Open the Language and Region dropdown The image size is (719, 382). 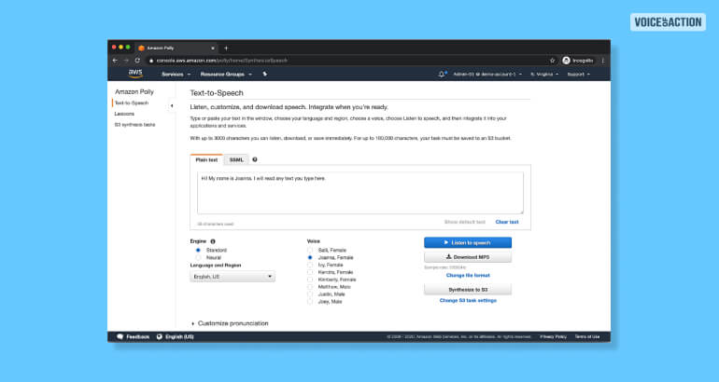tap(233, 277)
